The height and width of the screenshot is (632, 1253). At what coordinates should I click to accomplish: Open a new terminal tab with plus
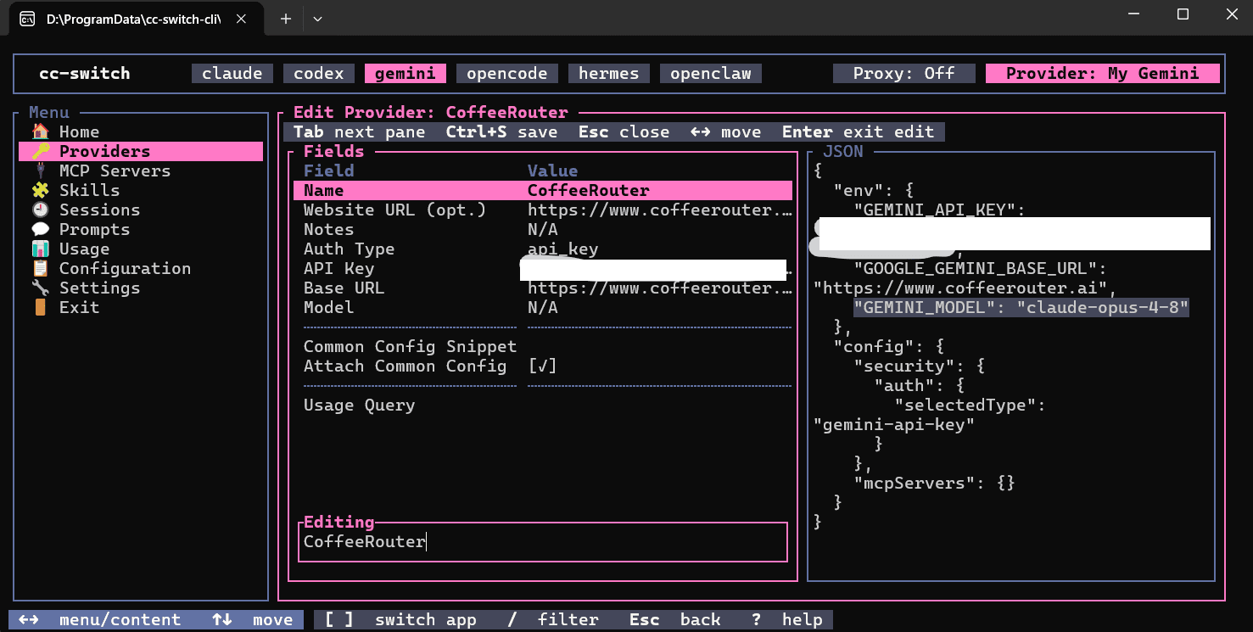click(286, 19)
